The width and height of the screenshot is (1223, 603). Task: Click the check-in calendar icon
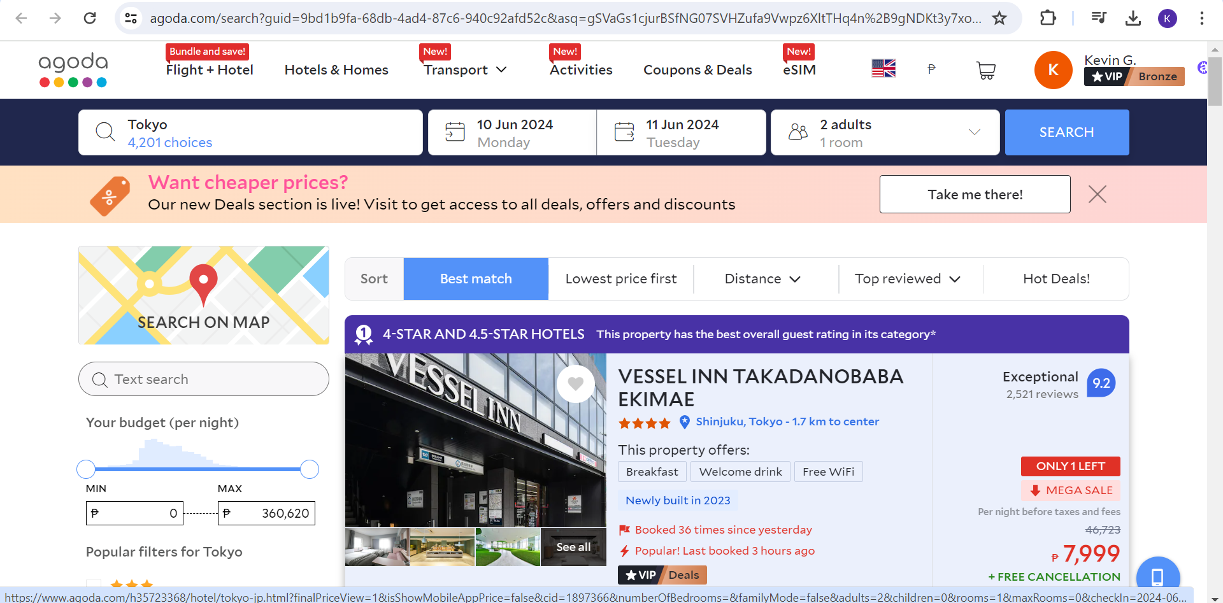pyautogui.click(x=455, y=132)
